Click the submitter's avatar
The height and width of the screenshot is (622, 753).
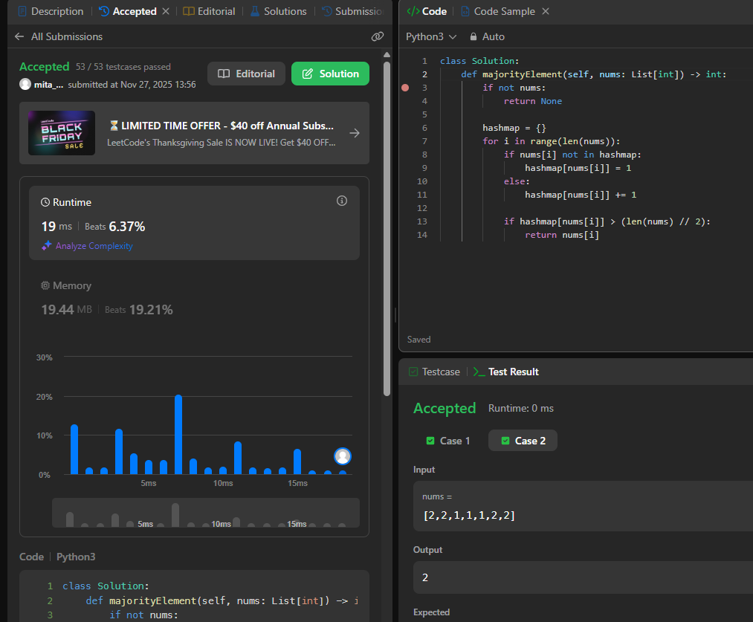(x=25, y=85)
